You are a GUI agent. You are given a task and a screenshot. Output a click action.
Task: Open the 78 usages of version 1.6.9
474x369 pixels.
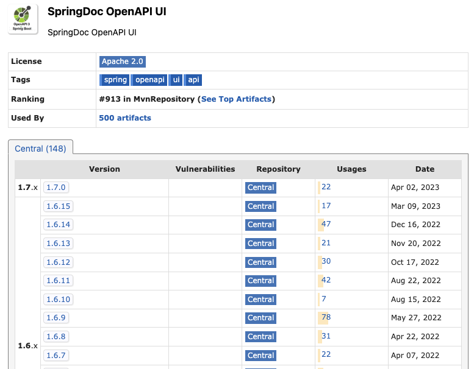point(326,317)
